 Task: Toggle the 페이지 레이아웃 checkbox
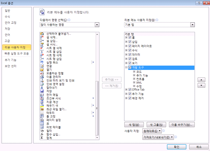pos(130,46)
